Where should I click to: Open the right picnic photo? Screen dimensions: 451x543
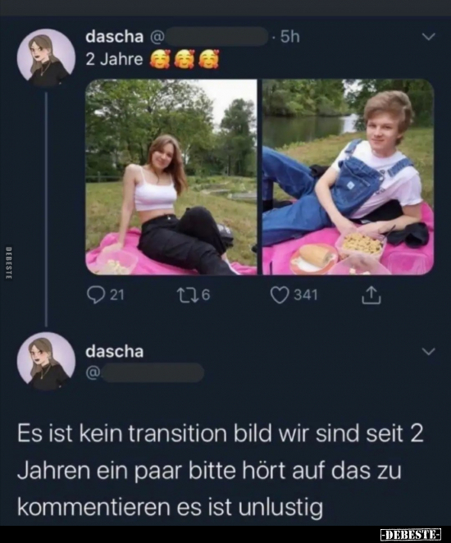click(x=348, y=177)
